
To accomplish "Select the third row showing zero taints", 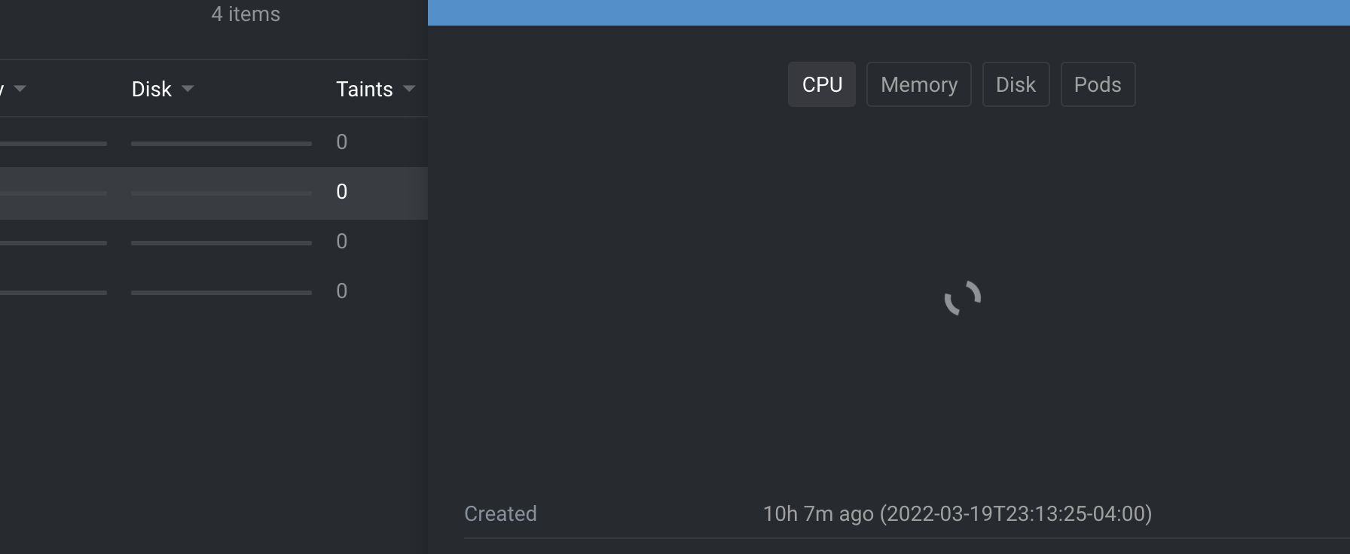I will (x=211, y=242).
